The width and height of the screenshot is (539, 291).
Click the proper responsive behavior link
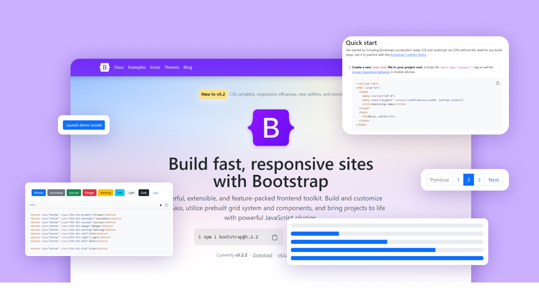pyautogui.click(x=371, y=71)
